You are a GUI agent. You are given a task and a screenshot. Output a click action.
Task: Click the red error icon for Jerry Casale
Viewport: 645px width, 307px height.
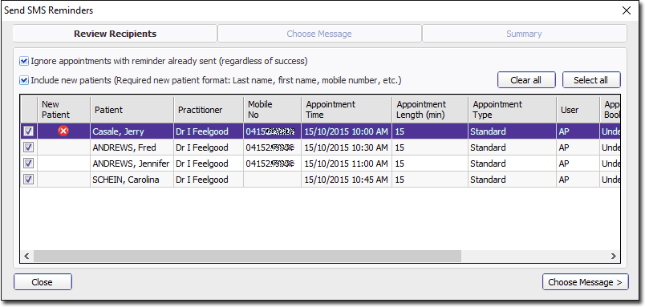63,131
